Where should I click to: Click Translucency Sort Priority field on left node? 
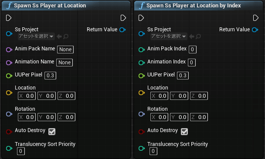21,151
